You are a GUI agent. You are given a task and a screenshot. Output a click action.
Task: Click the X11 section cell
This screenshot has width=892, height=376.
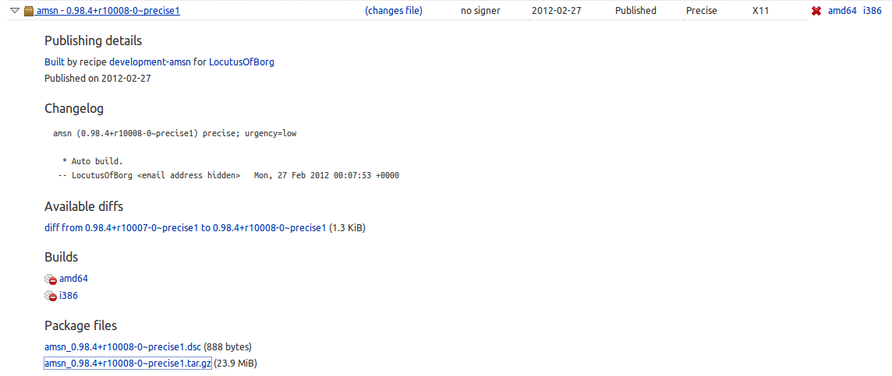click(x=760, y=11)
